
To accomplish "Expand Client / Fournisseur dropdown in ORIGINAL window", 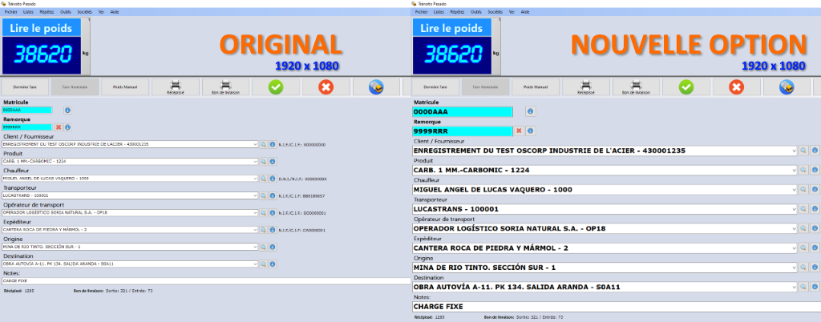I will [256, 144].
